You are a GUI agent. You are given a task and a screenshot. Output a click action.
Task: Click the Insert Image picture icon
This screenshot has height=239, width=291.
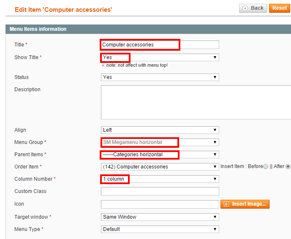pos(226,204)
